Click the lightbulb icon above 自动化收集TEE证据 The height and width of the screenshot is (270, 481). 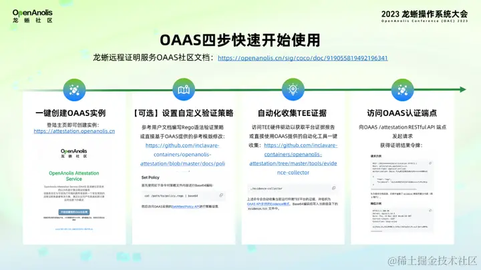pos(293,90)
